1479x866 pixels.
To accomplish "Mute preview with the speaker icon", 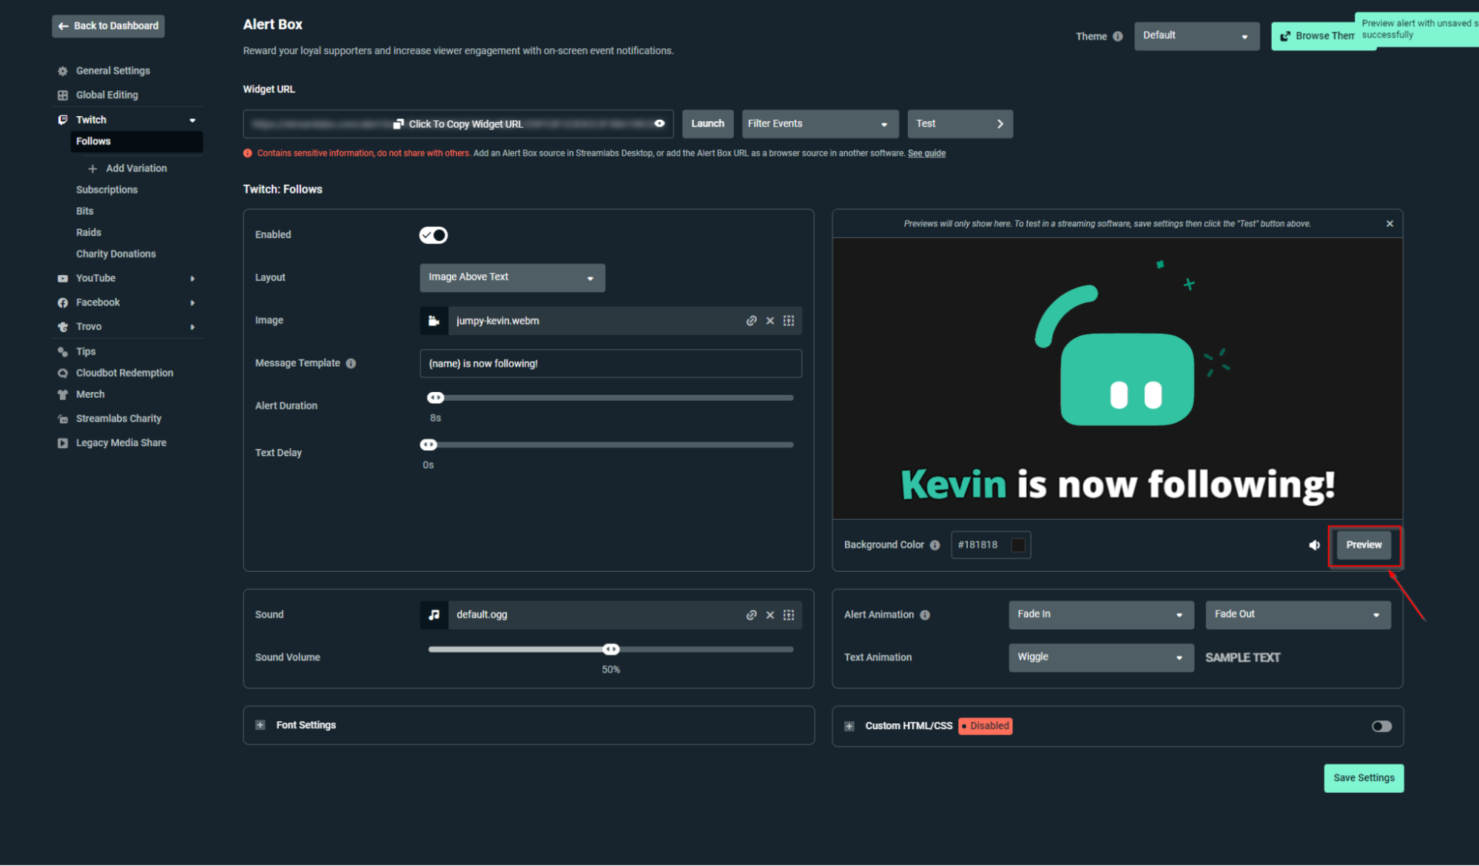I will click(x=1314, y=546).
